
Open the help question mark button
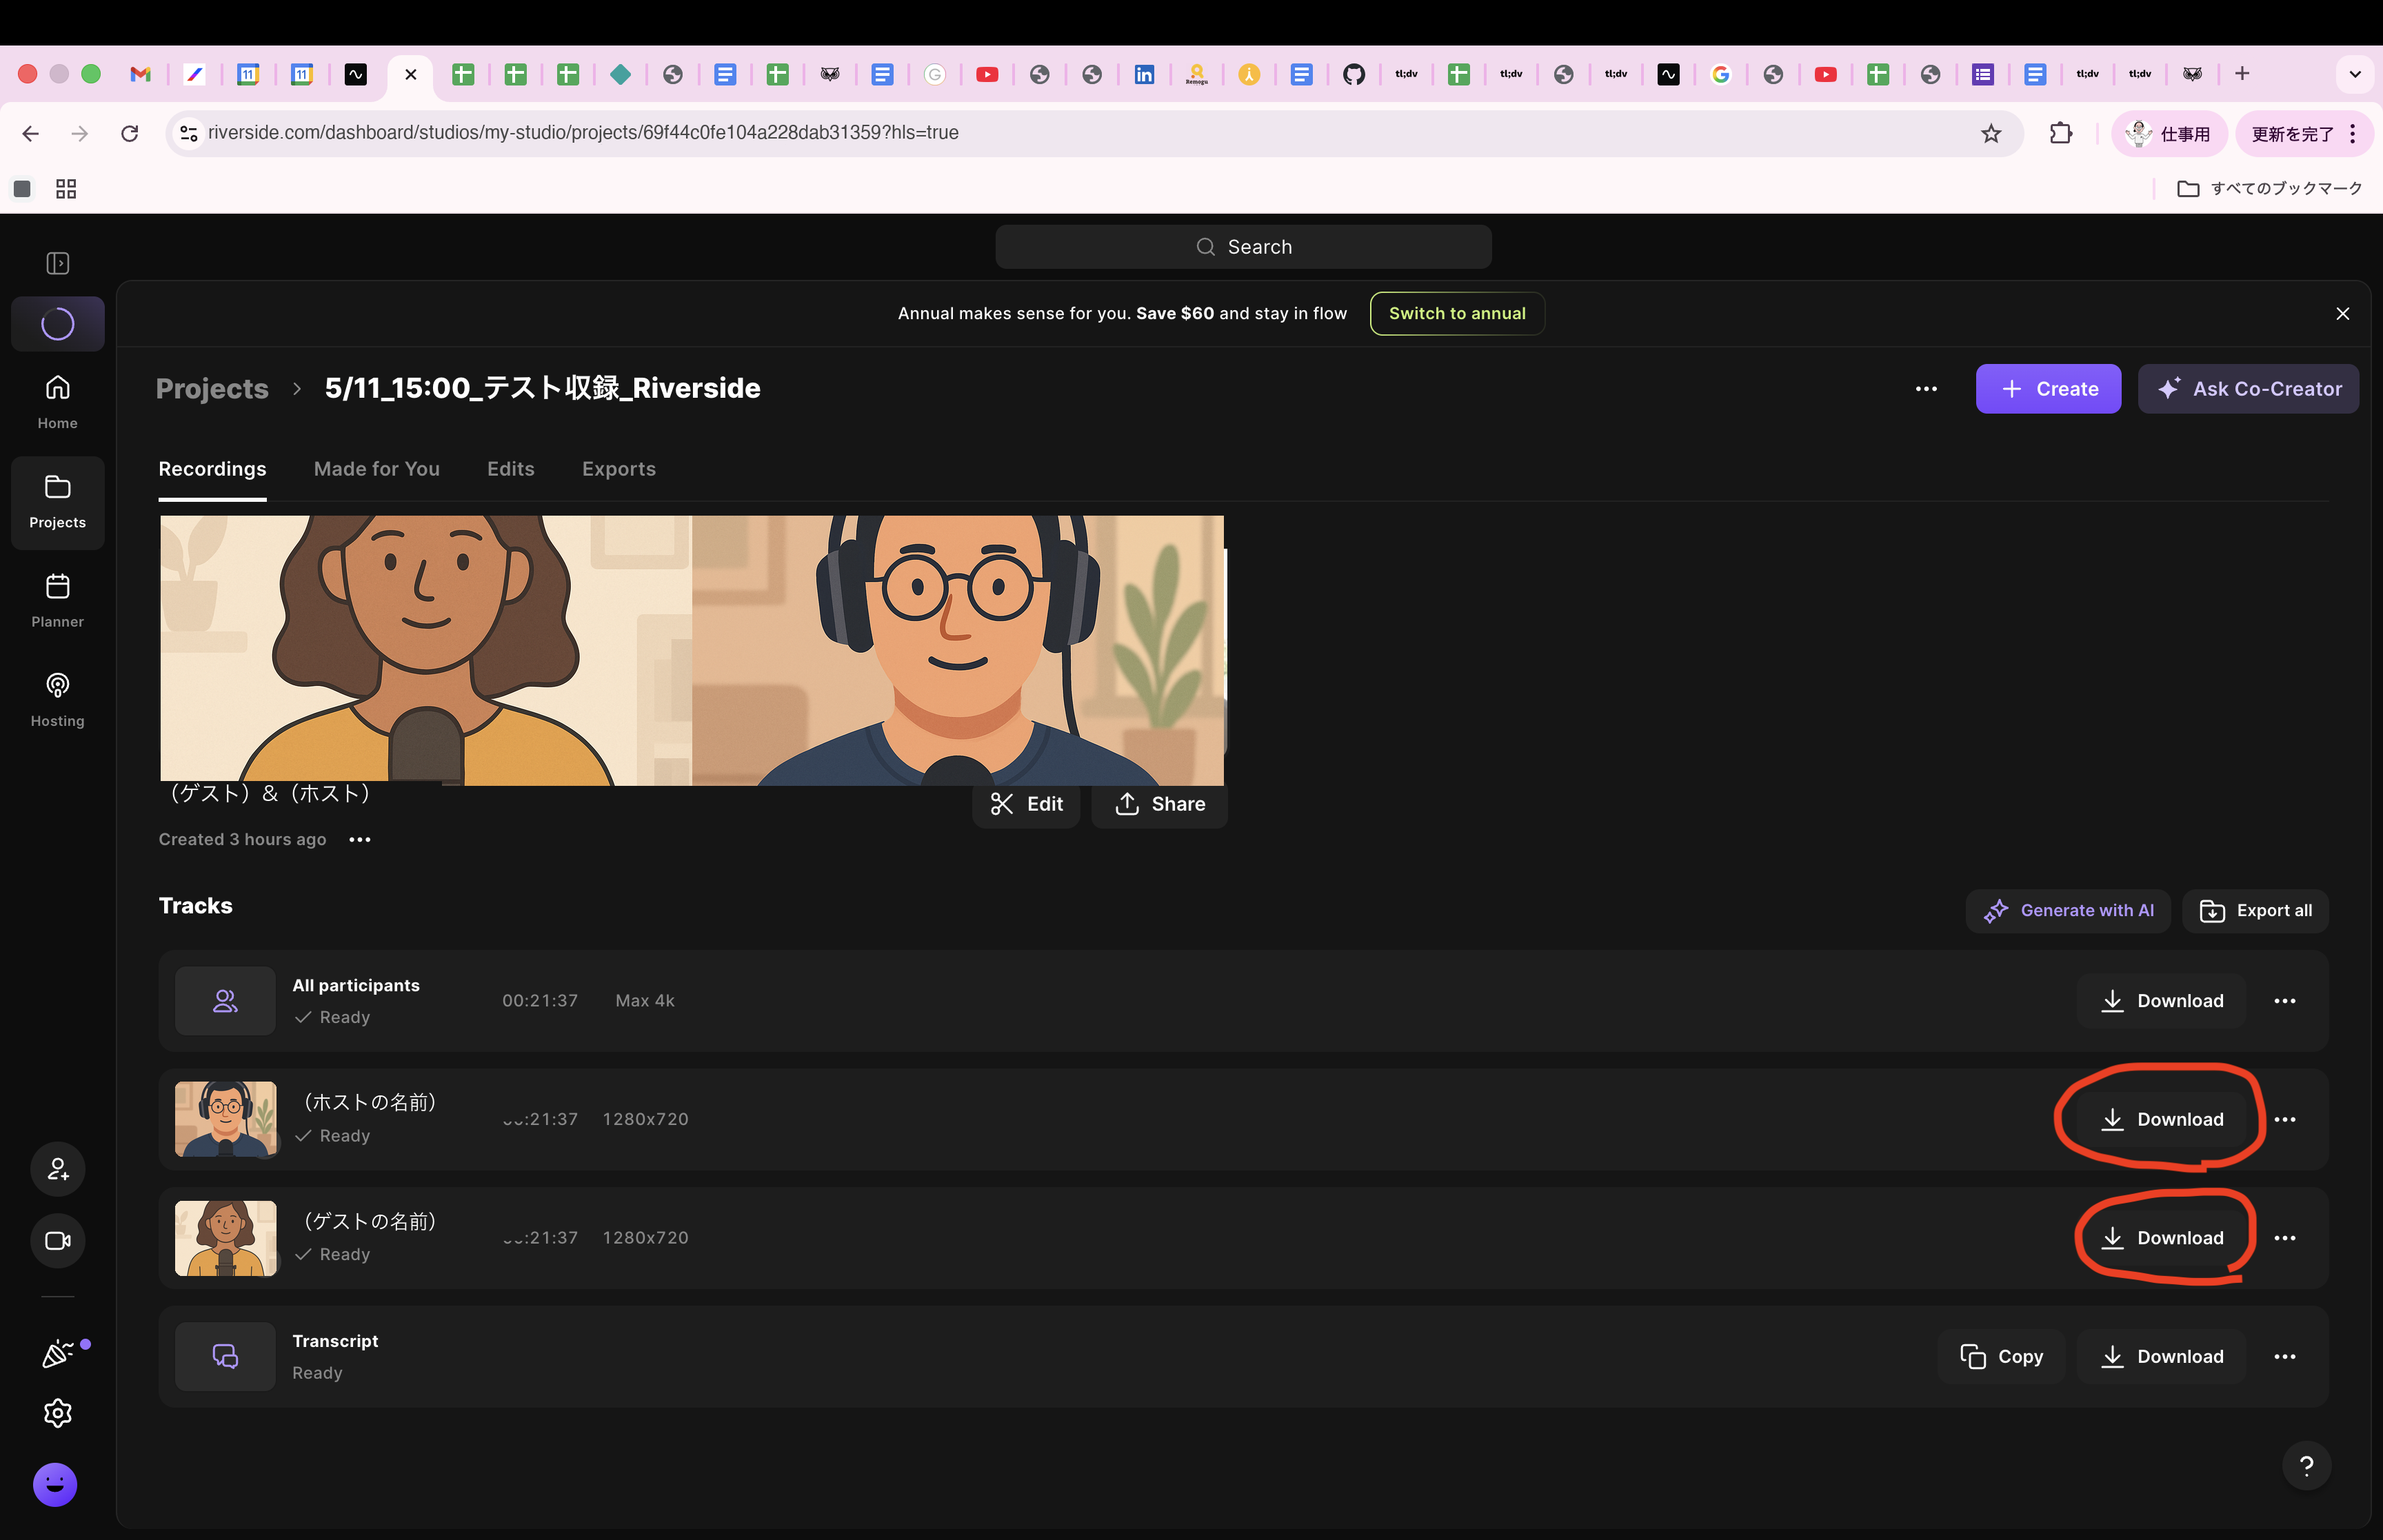[2306, 1466]
